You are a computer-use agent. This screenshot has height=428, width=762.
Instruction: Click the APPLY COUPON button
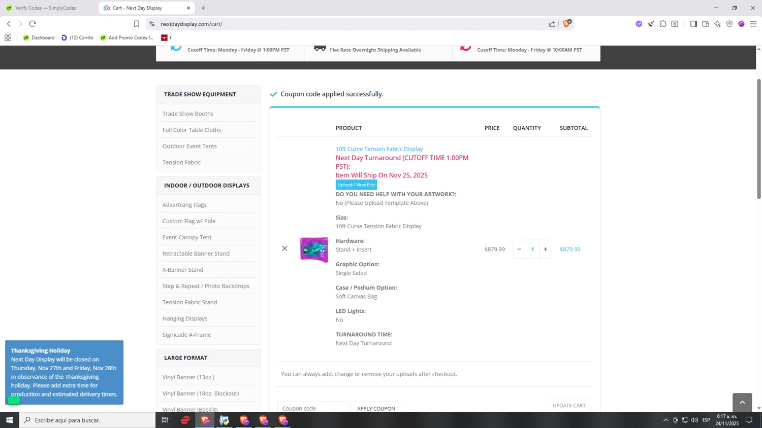(376, 408)
